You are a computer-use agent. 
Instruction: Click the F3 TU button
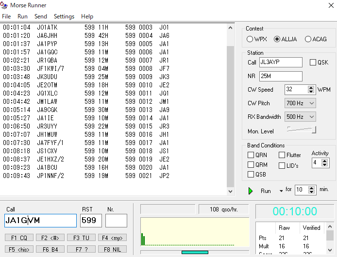click(80, 238)
